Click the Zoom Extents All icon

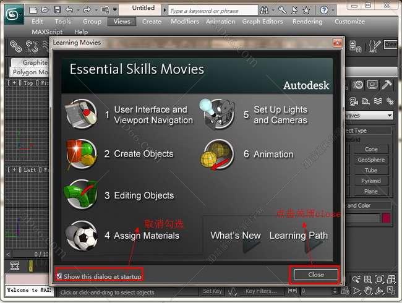[x=391, y=279]
